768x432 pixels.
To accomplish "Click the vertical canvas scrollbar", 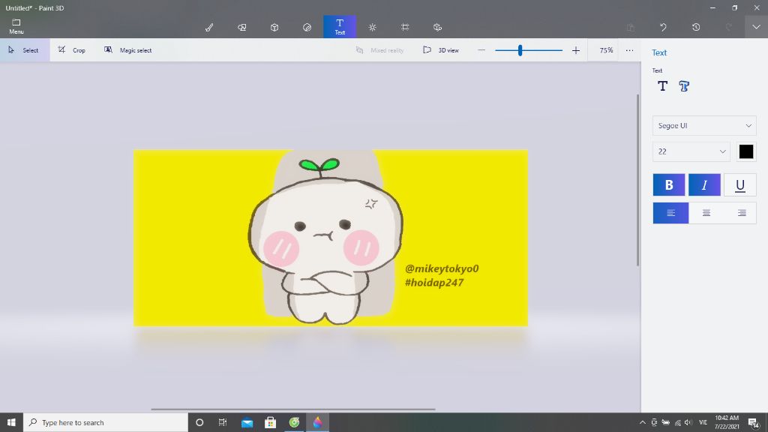I will click(637, 180).
